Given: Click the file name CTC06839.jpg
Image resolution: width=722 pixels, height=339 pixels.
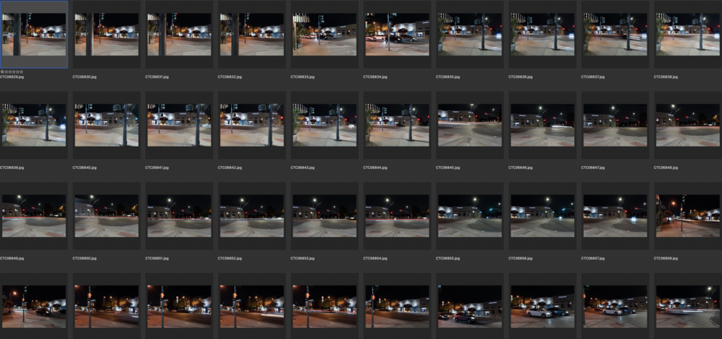Looking at the screenshot, I should tap(12, 167).
